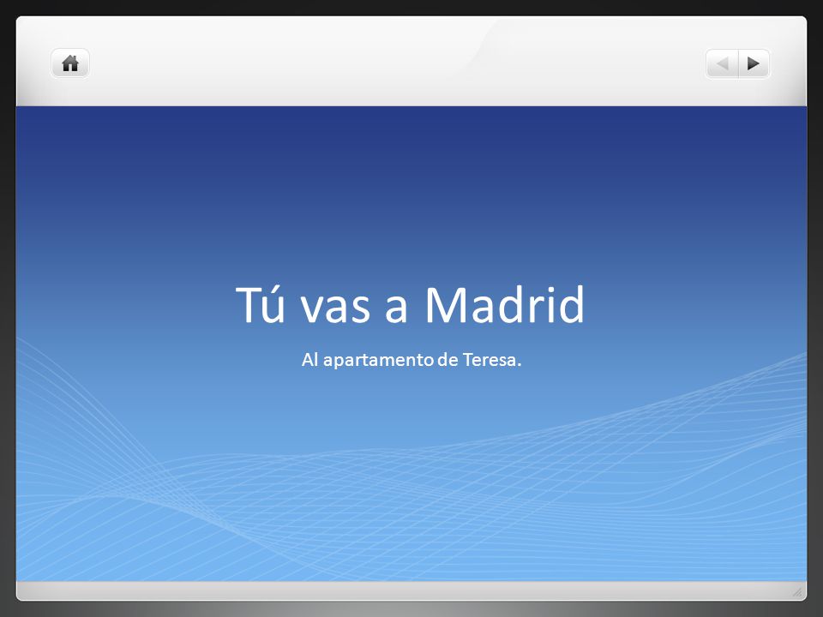Select the title "Tú vas a Madrid"
This screenshot has width=823, height=617.
tap(410, 304)
